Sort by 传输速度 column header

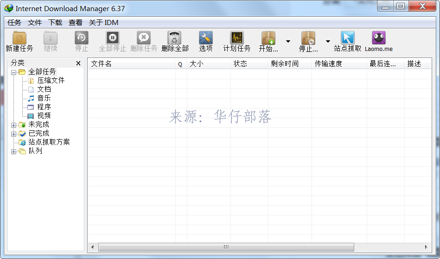click(x=339, y=64)
